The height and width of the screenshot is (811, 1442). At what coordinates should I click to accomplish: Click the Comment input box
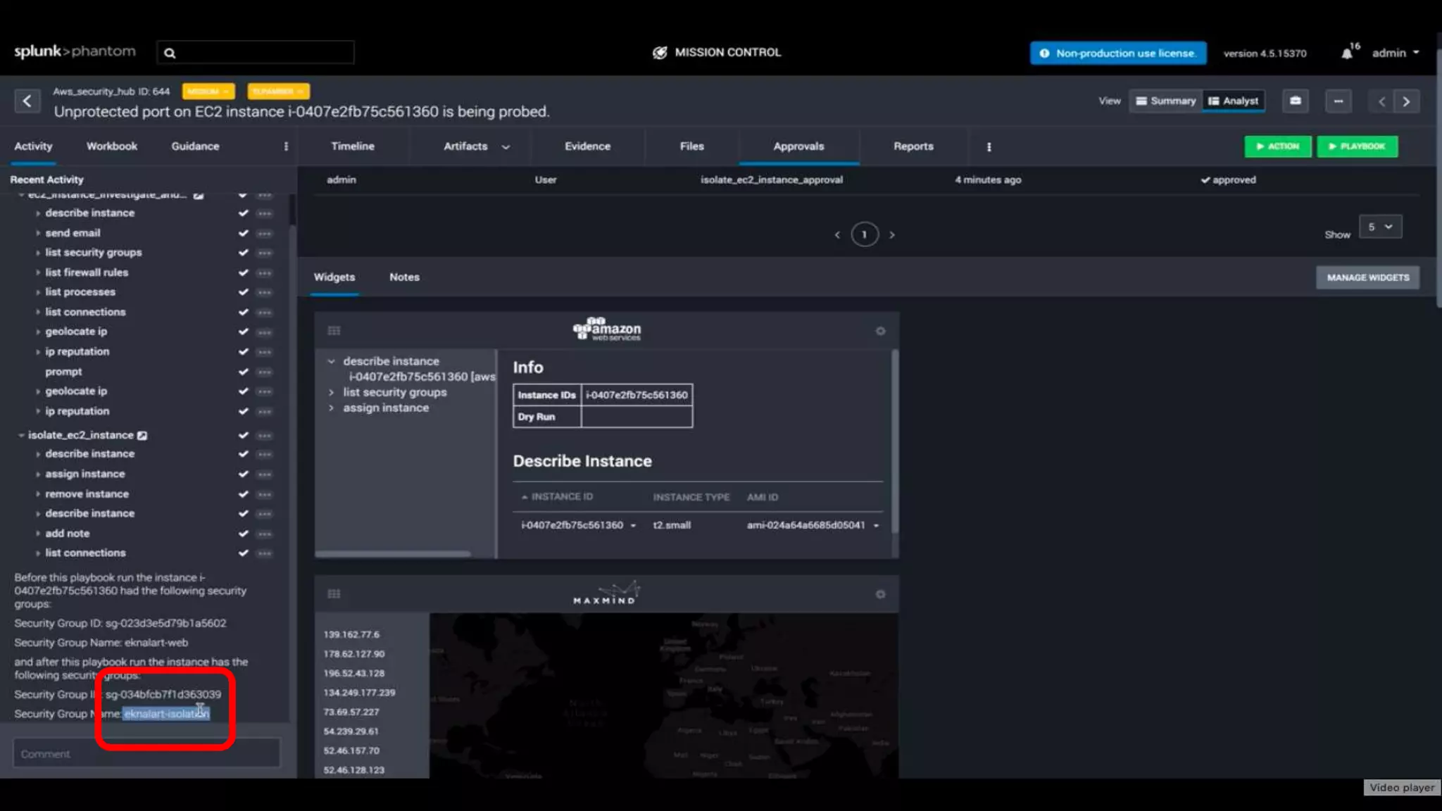coord(146,754)
